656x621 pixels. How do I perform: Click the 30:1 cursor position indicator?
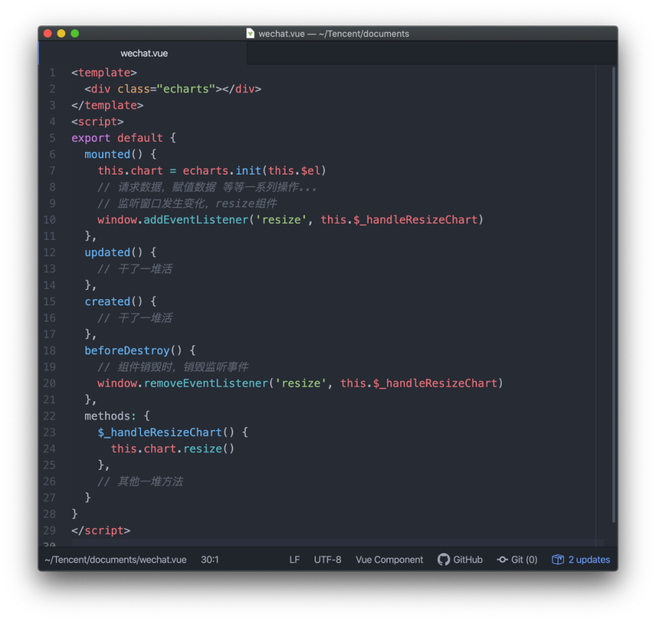[x=210, y=560]
